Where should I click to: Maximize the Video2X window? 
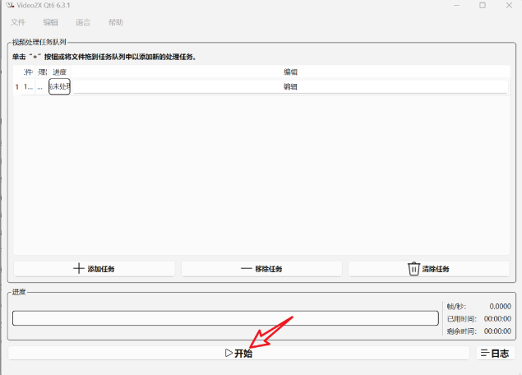point(482,6)
